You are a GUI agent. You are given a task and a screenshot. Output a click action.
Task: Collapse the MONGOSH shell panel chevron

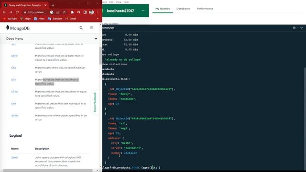(302, 28)
